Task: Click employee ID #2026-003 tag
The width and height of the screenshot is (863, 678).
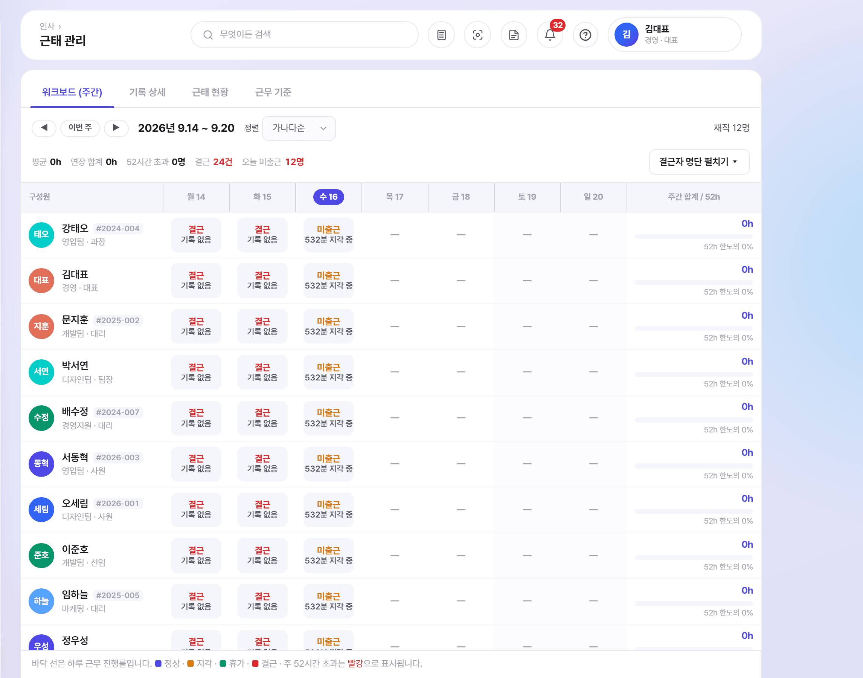Action: click(118, 458)
